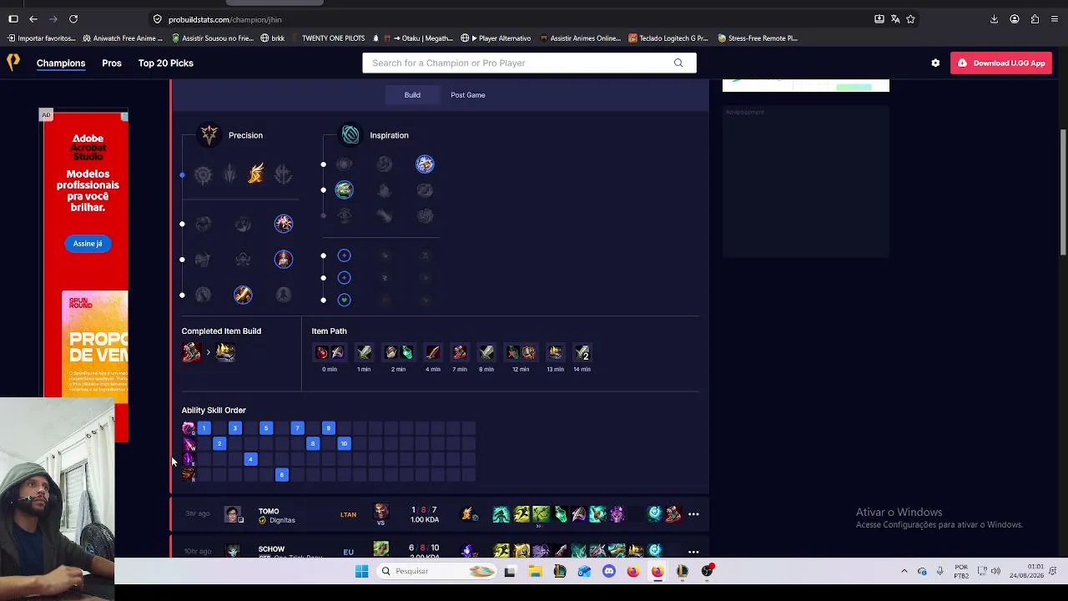1068x601 pixels.
Task: Click the W ability icon in skill order
Action: click(189, 443)
